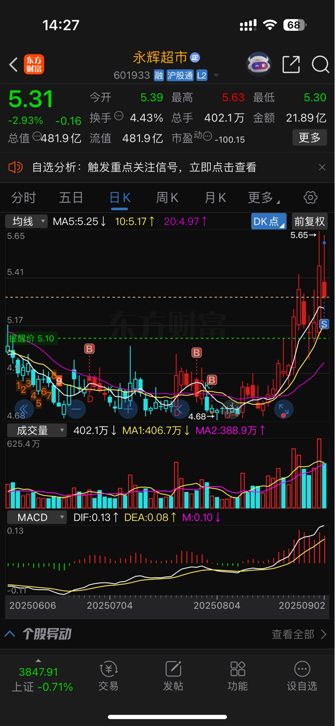Switch to 分时 tab
This screenshot has width=335, height=726.
pos(24,198)
